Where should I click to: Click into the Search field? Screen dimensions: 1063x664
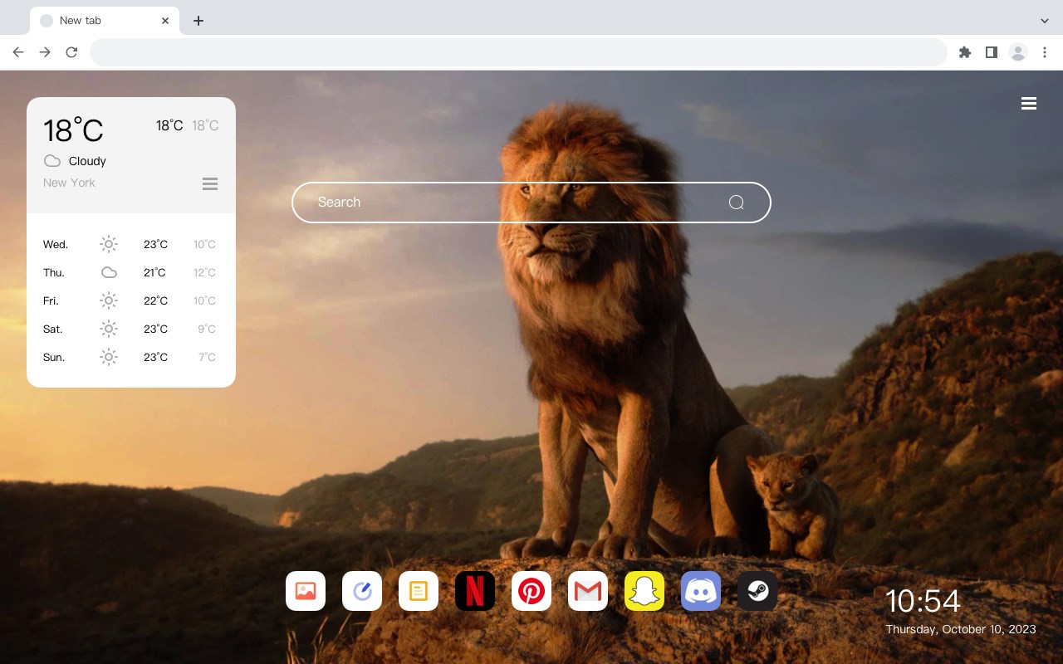click(x=531, y=203)
